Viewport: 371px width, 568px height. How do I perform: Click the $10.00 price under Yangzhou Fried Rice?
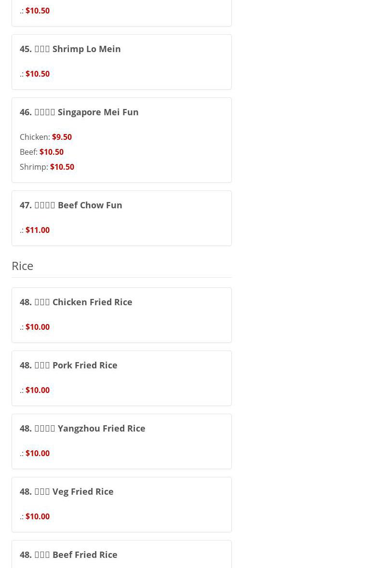[x=37, y=453]
